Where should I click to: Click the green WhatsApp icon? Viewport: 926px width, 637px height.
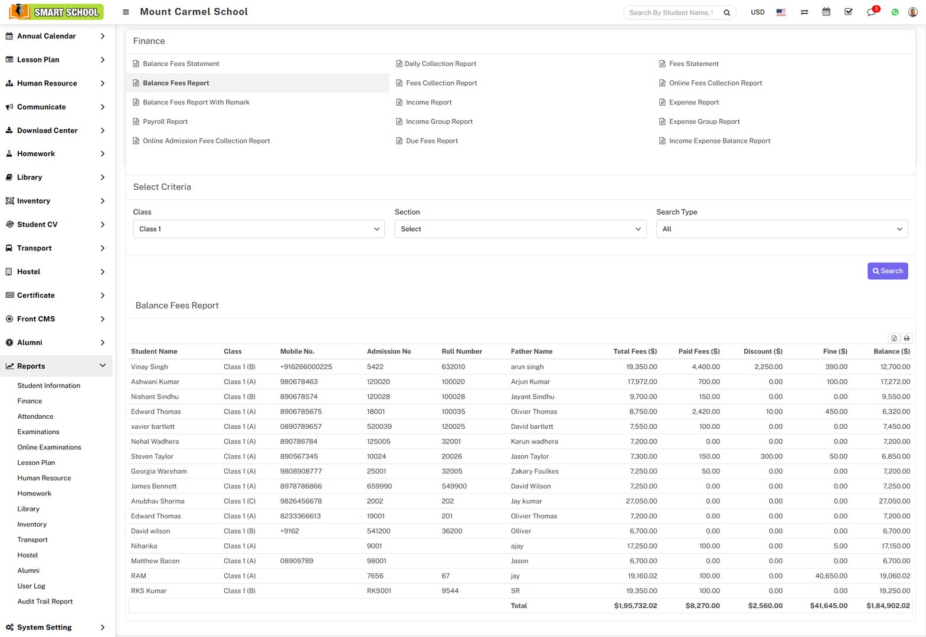tap(895, 12)
